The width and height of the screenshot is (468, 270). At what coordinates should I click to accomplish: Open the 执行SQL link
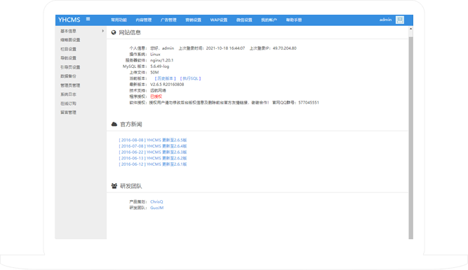[x=190, y=78]
